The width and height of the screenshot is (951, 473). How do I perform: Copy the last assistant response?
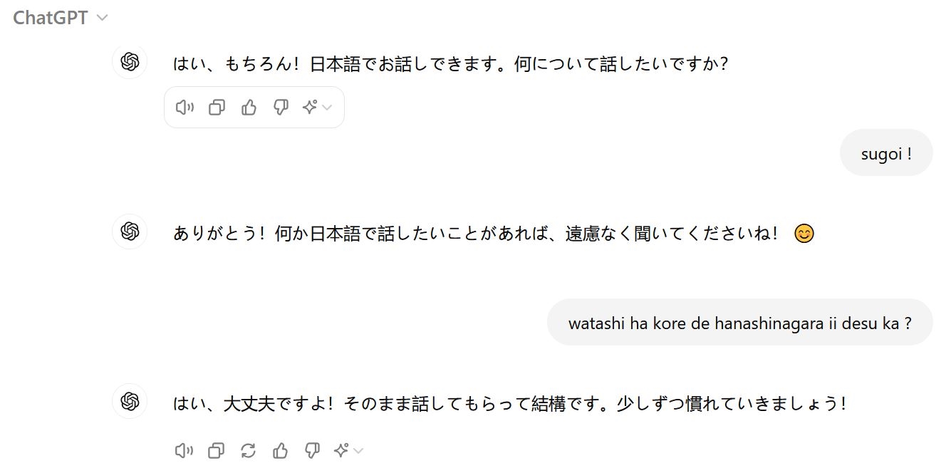click(216, 450)
